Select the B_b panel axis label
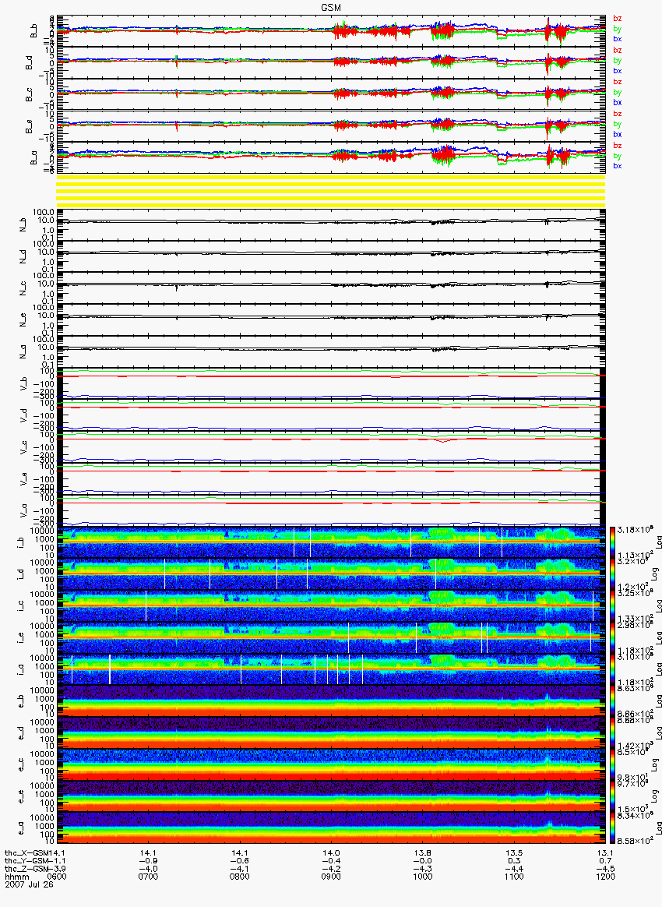 coord(34,30)
